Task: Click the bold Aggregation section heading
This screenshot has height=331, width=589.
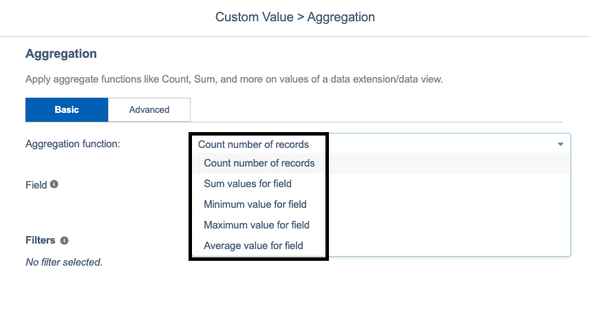Action: [x=61, y=54]
